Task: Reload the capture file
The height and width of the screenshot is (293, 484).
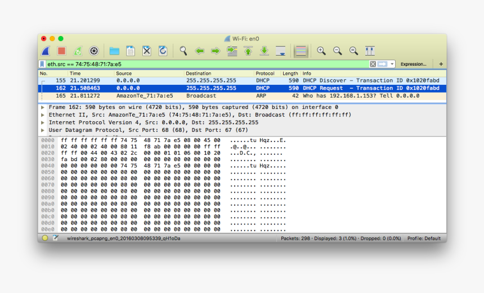Action: pyautogui.click(x=163, y=51)
